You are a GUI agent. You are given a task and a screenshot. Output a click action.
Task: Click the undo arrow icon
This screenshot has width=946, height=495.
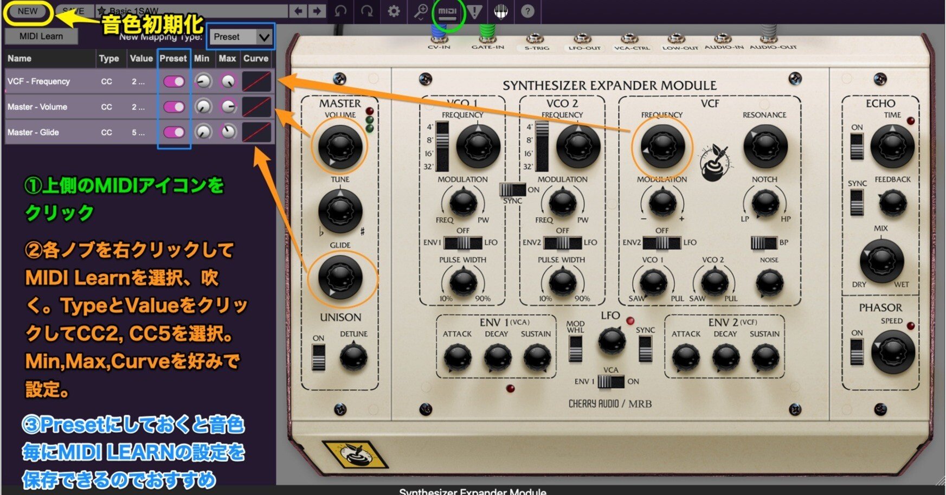point(339,10)
